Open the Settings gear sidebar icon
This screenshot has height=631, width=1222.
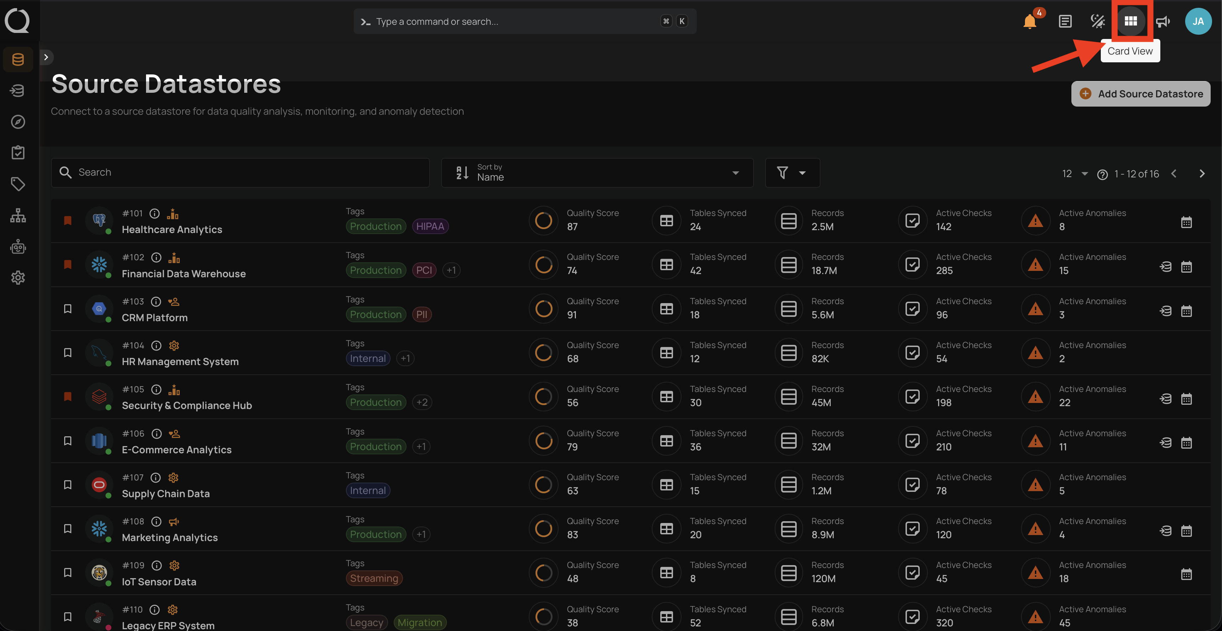point(18,278)
